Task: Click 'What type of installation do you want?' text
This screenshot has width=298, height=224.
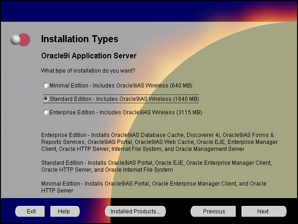Action: click(x=88, y=71)
